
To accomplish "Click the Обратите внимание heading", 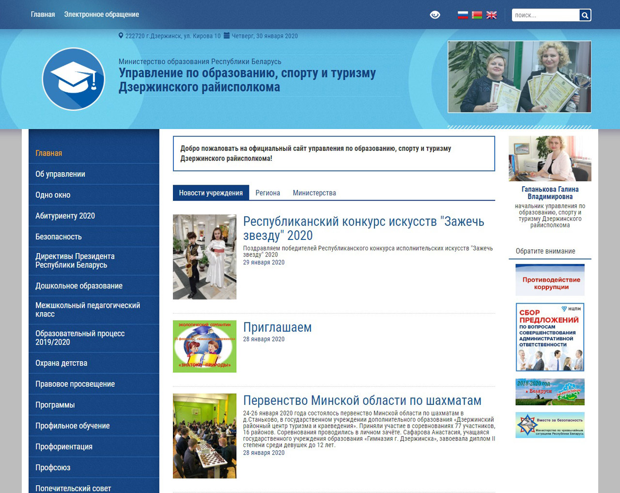I will coord(545,251).
